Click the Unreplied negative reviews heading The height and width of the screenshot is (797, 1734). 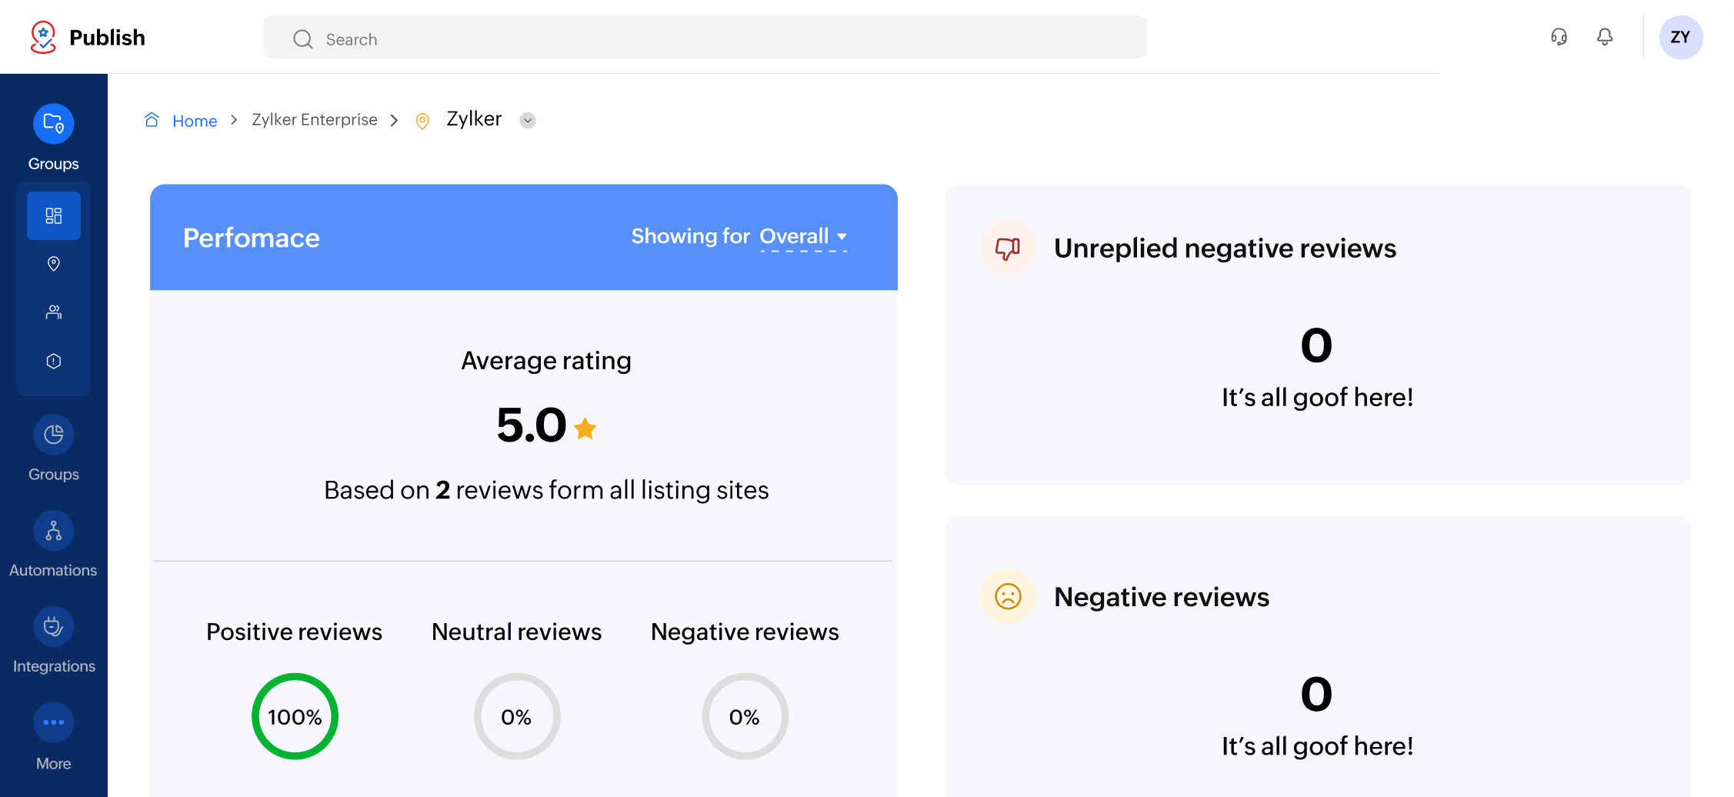point(1225,248)
